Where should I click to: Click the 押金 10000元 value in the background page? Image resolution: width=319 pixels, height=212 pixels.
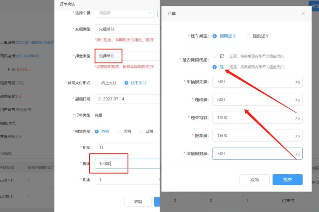pos(23,69)
